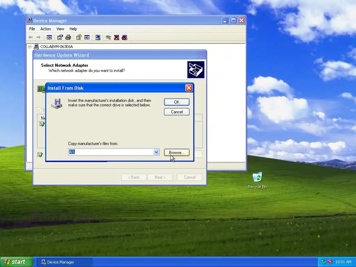Open the View menu
356x267 pixels.
point(60,29)
